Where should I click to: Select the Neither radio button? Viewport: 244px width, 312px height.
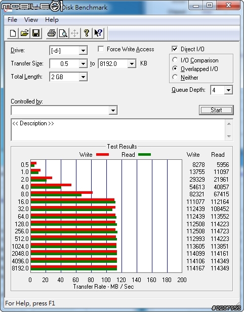click(x=175, y=77)
